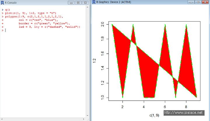Click the y-axis tick label '1.4'

point(102,68)
